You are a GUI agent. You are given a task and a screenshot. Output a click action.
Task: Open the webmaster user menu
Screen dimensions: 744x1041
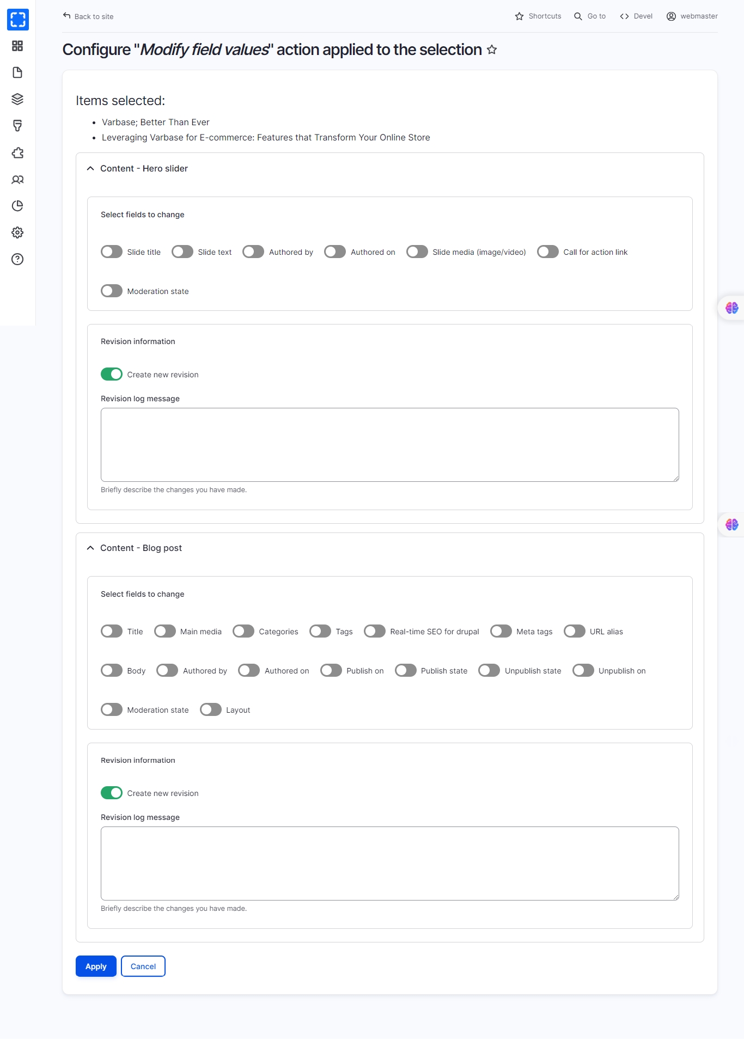pos(692,16)
